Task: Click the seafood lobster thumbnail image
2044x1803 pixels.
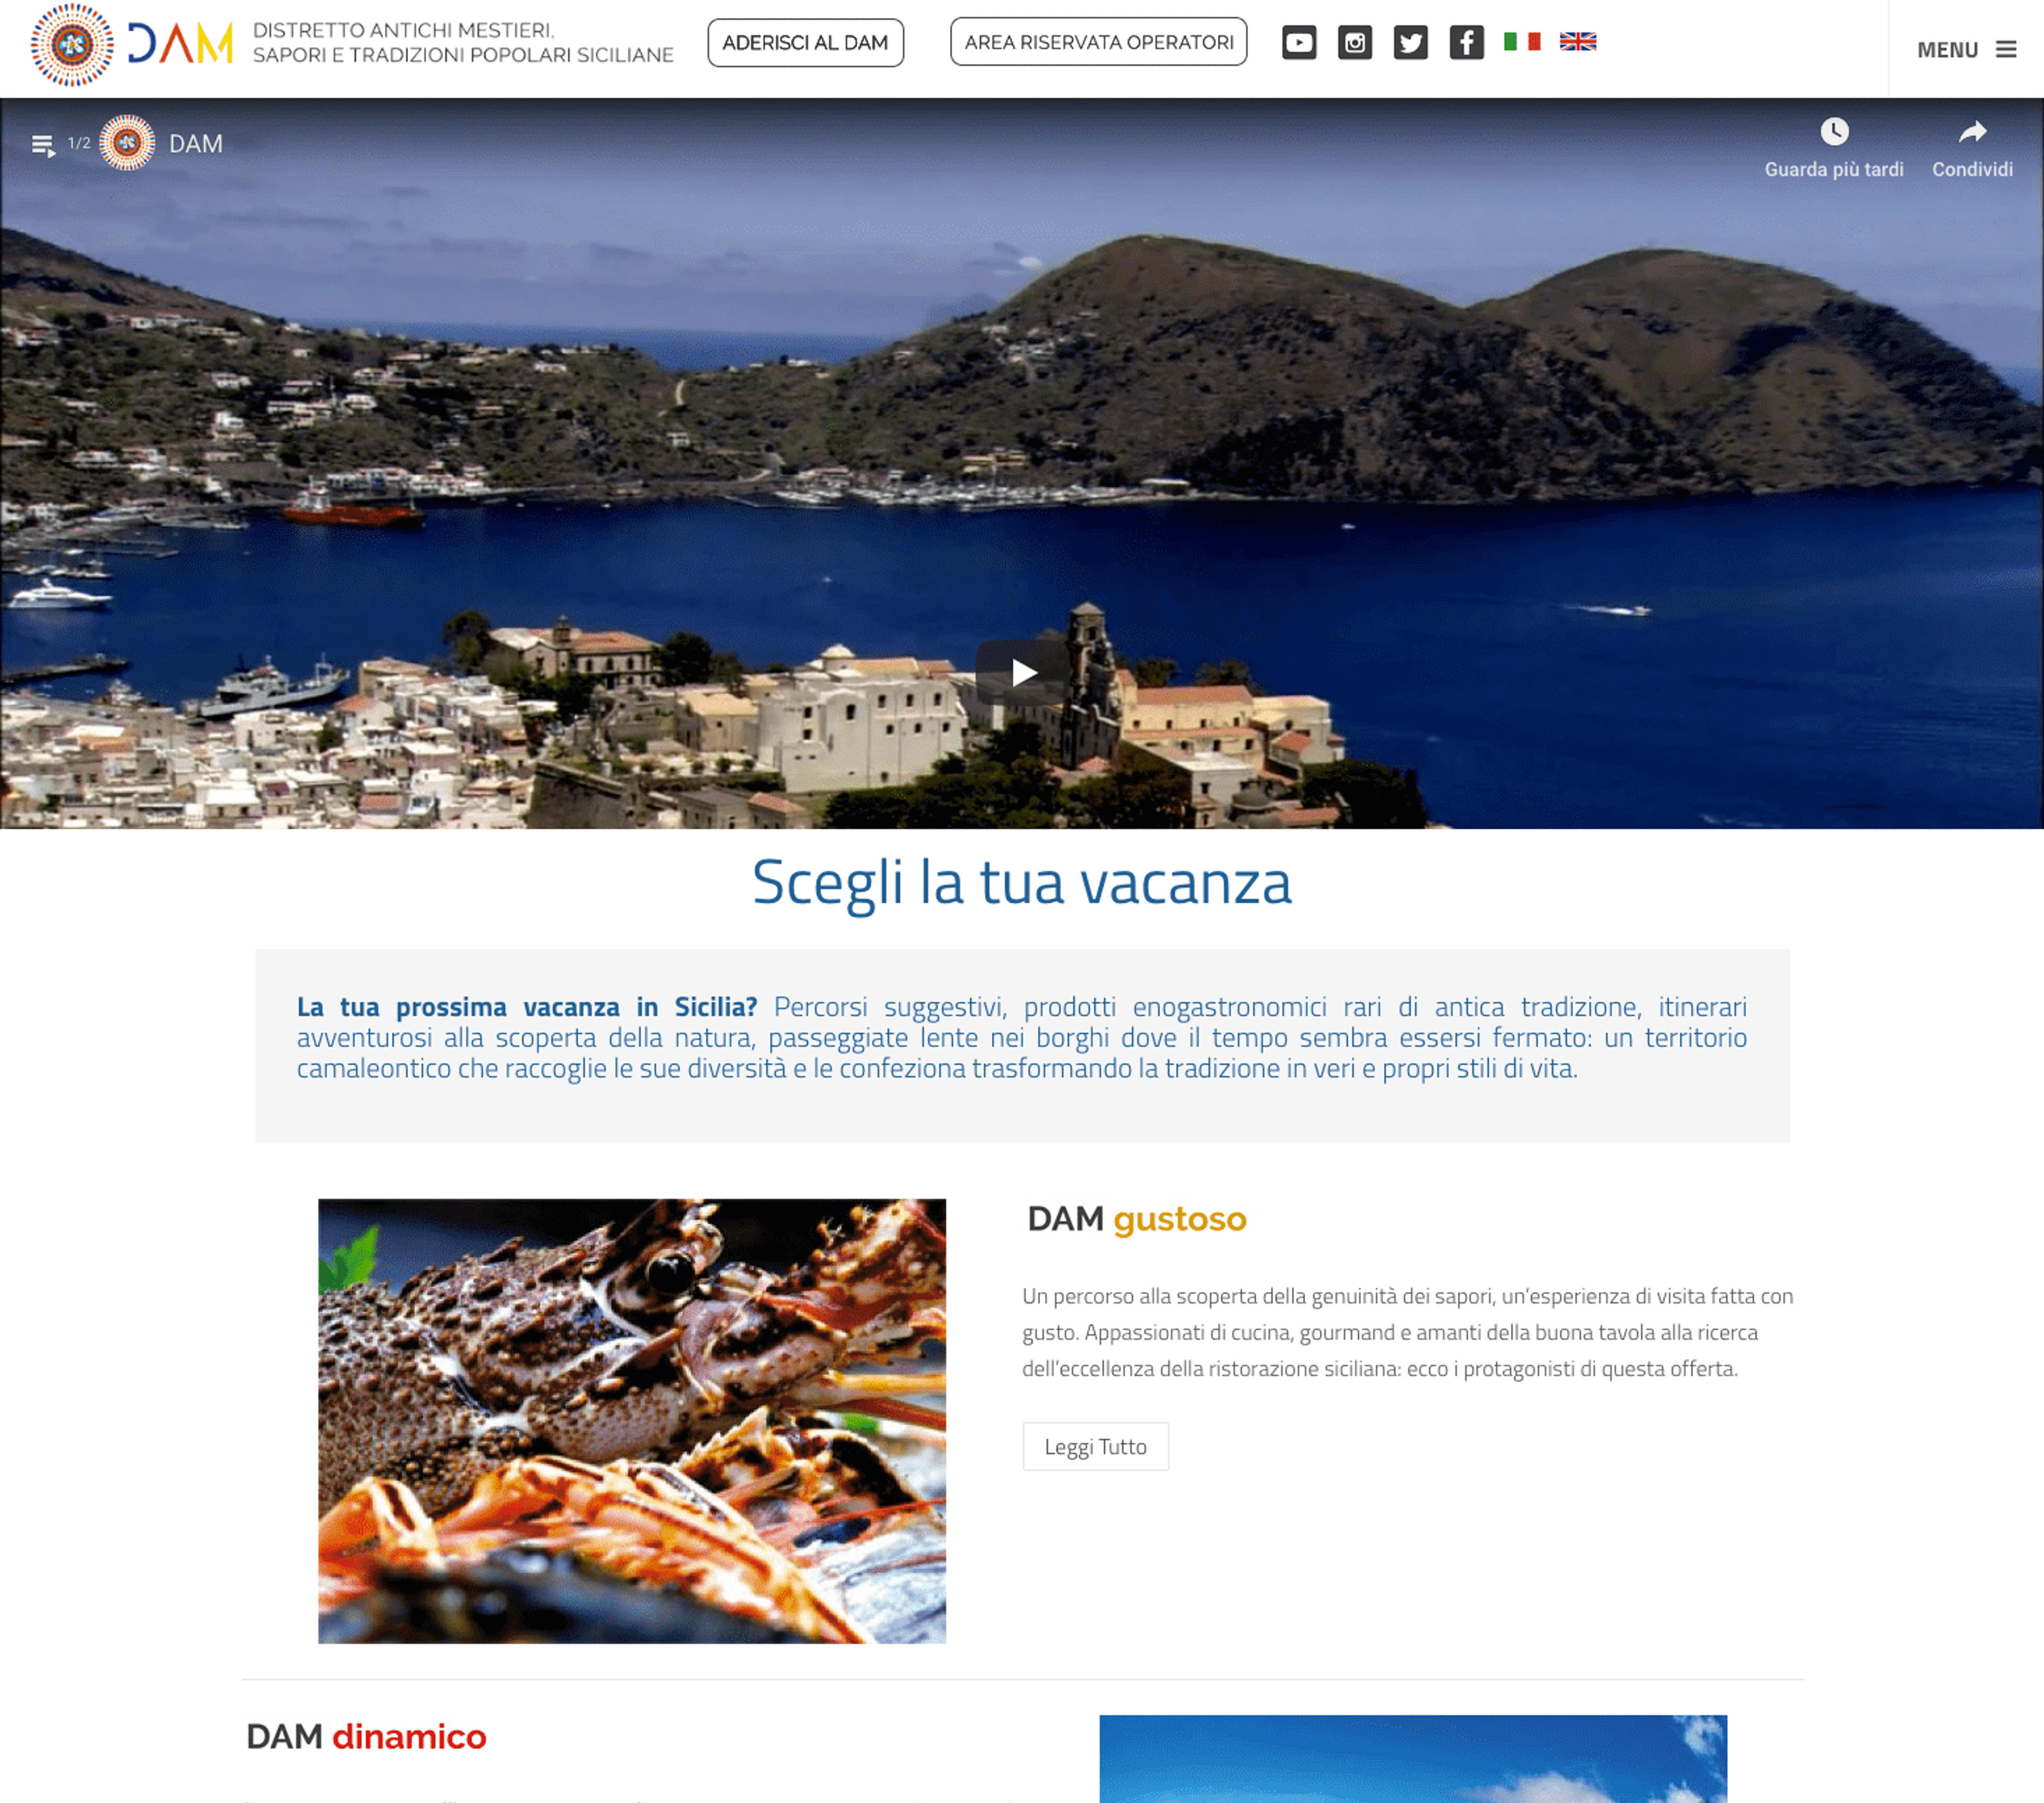Action: 632,1421
